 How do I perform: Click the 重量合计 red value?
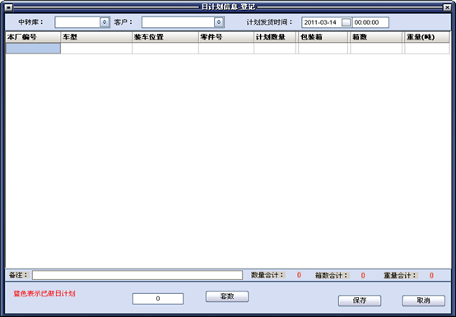(431, 275)
